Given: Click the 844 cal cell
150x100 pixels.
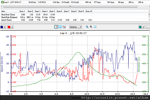Looking at the screenshot, I should point(88,2).
